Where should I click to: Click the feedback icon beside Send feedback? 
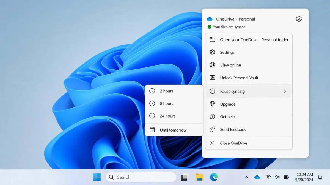(212, 129)
